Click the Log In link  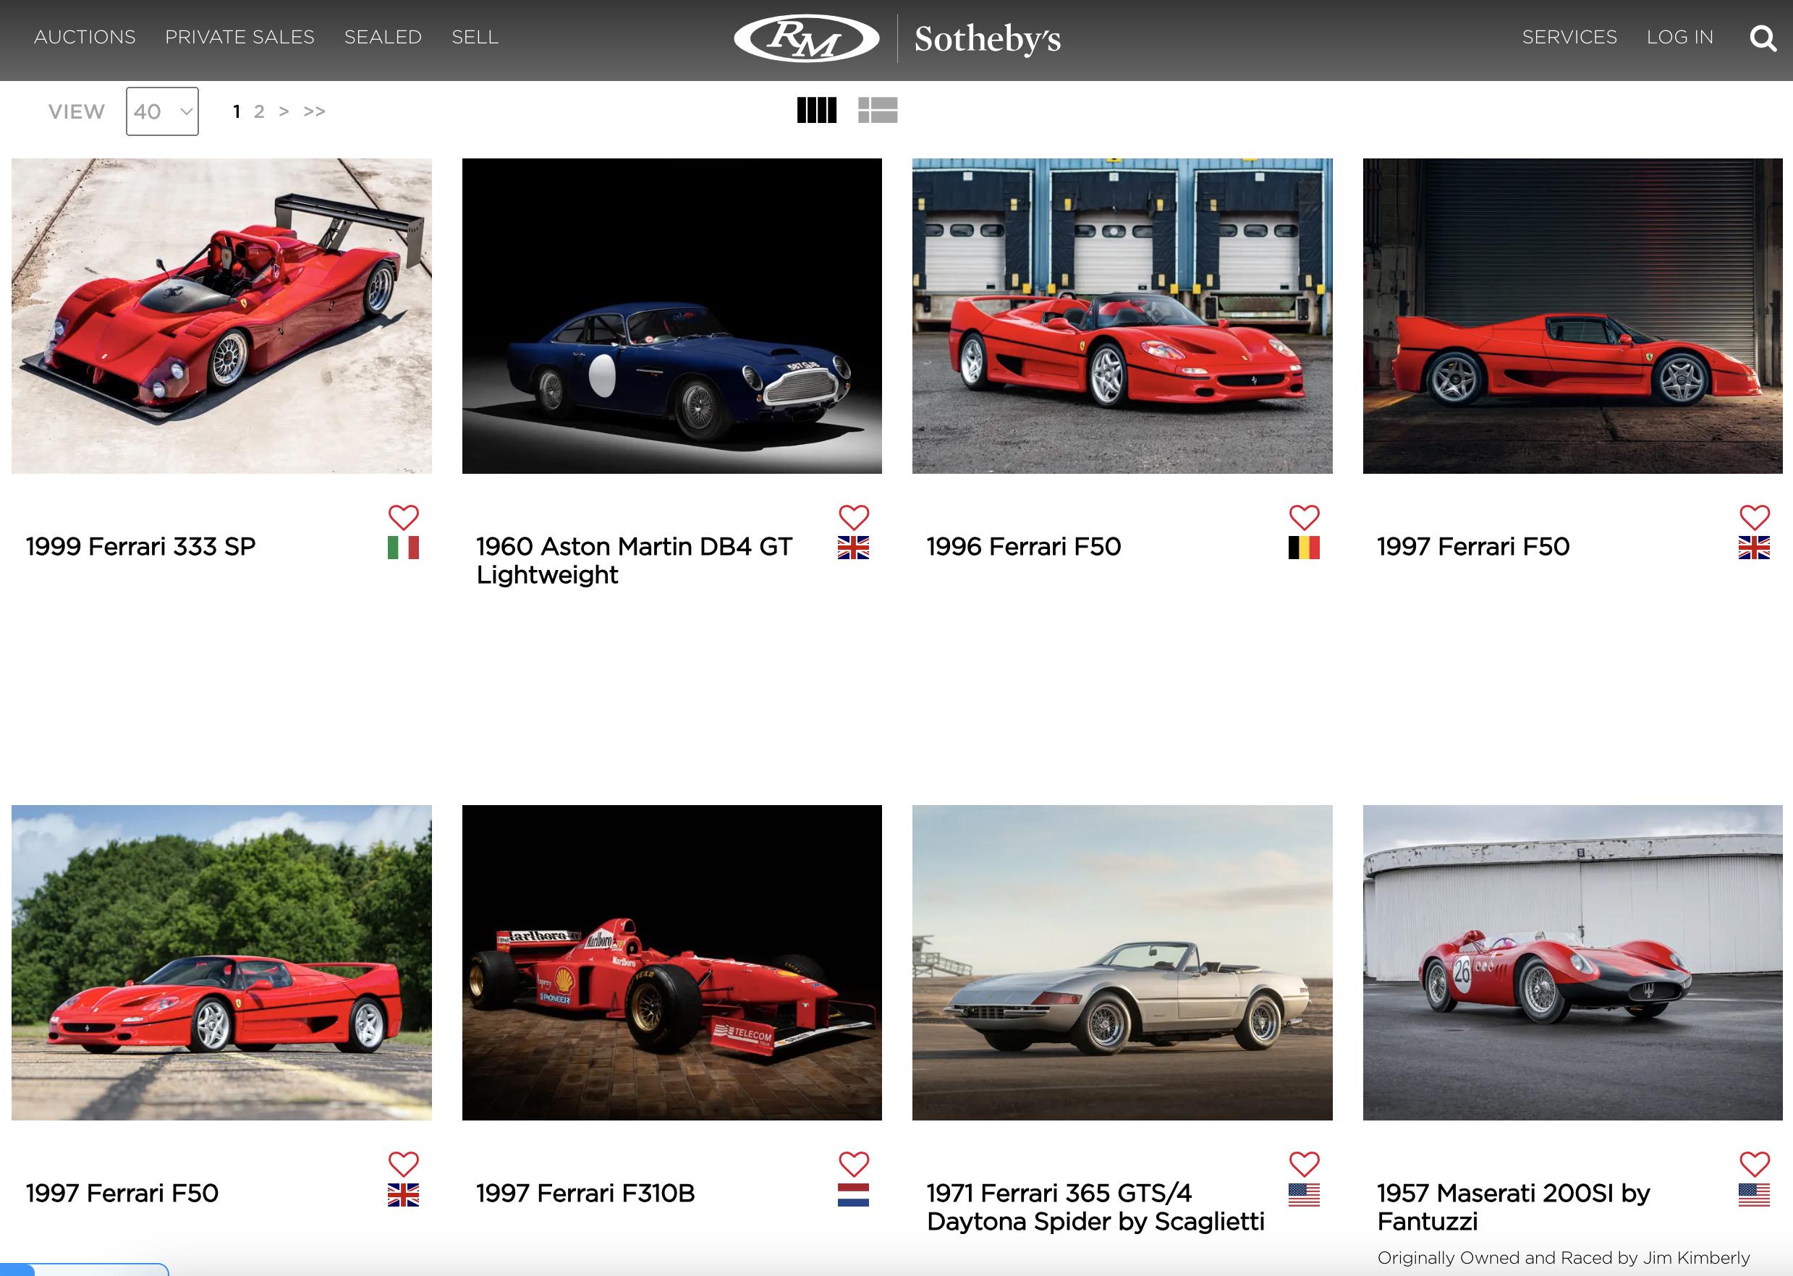click(x=1680, y=37)
